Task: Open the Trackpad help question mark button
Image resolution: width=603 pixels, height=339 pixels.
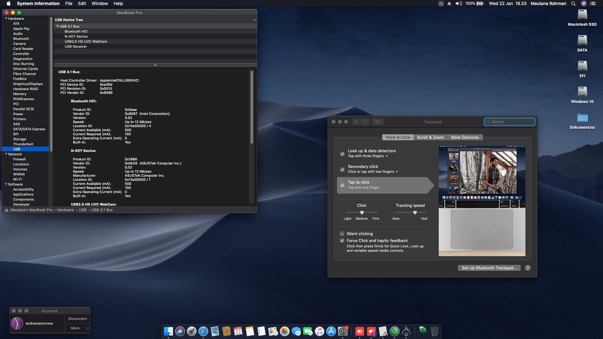Action: pyautogui.click(x=528, y=268)
